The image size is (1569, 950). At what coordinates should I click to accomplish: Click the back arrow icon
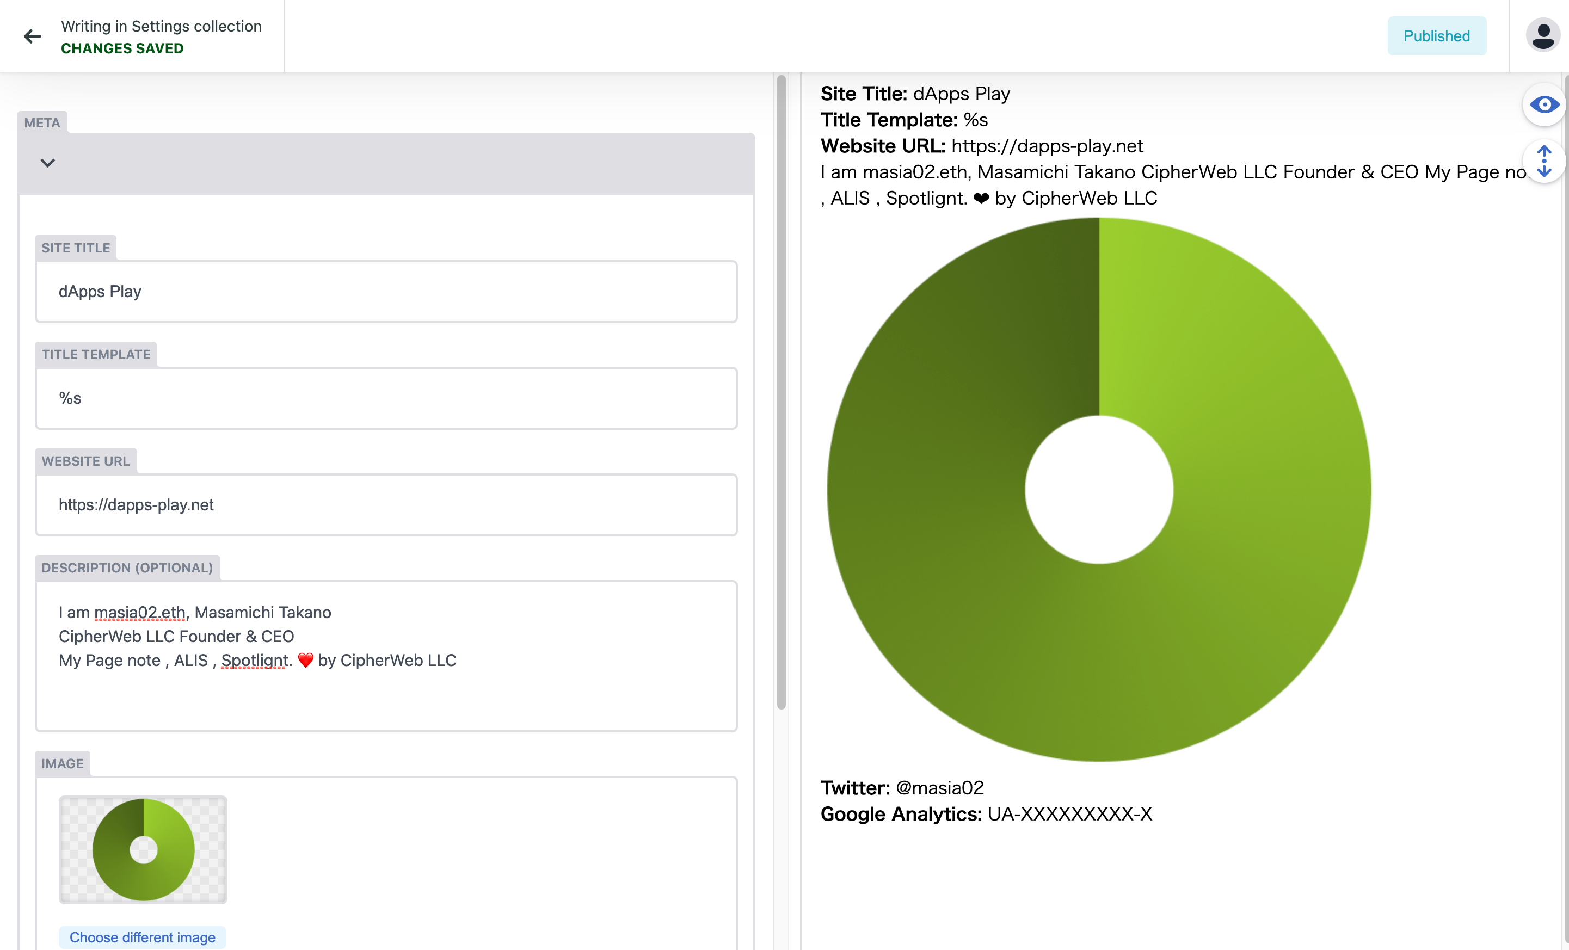(x=32, y=36)
